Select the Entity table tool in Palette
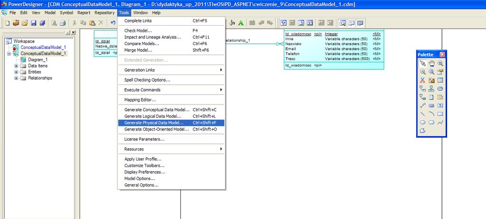Screen dimensions: 486x219 440,80
